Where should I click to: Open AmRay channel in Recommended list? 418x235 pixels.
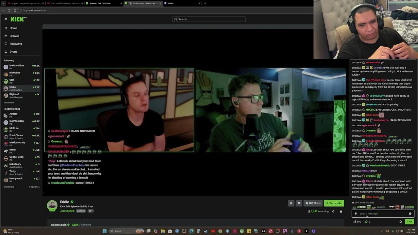(x=21, y=115)
